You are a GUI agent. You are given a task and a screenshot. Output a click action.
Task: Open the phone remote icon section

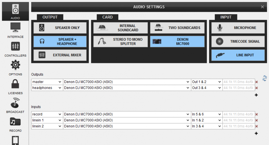[15, 140]
